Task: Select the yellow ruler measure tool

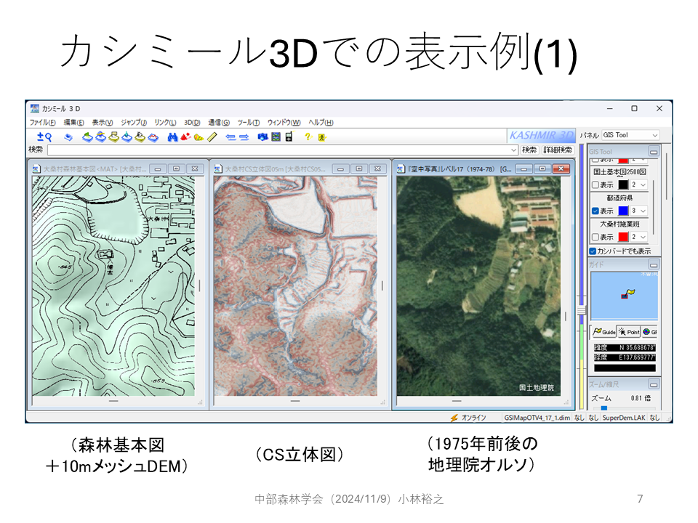Action: (x=212, y=137)
